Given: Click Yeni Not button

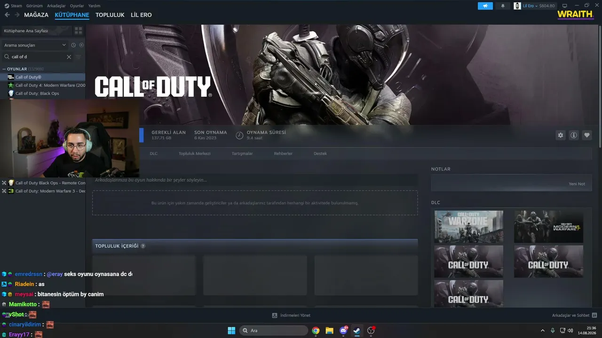Looking at the screenshot, I should pos(577,184).
